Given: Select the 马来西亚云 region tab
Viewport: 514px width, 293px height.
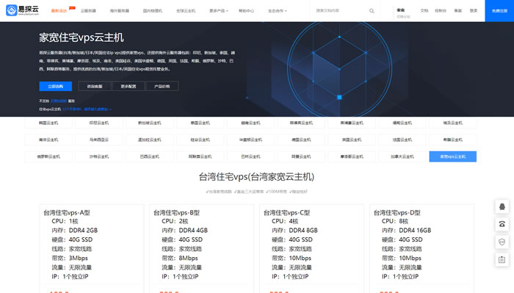Looking at the screenshot, I should pos(99,140).
